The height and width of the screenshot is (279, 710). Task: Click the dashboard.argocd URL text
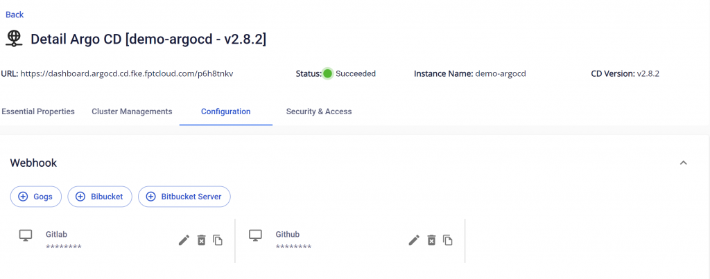[x=127, y=73]
